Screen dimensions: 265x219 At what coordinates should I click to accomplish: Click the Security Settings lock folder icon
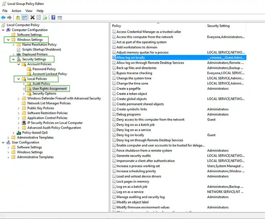click(x=19, y=59)
